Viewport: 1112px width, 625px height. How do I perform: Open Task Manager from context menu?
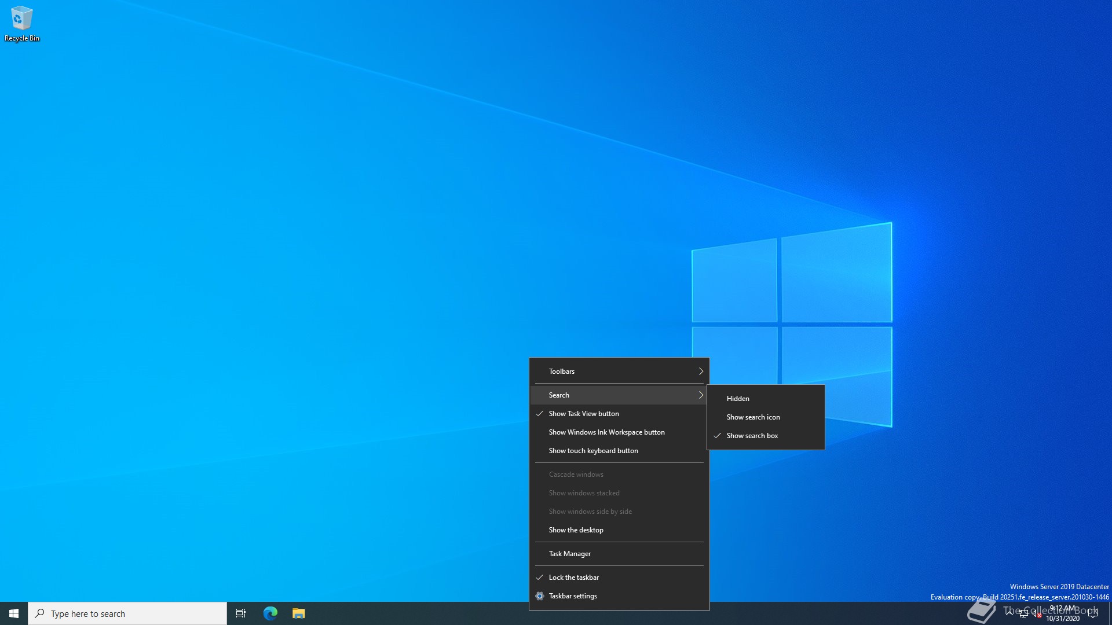tap(570, 554)
